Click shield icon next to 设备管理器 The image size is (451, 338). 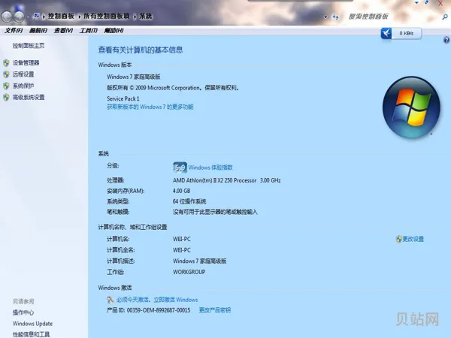6,62
